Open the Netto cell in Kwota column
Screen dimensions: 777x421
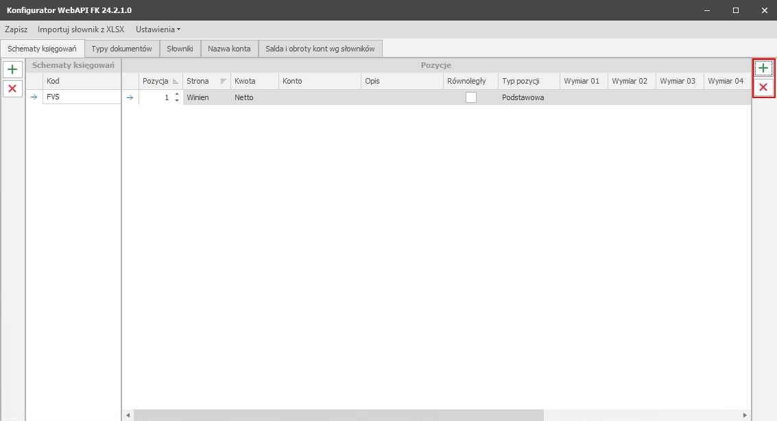(x=254, y=97)
